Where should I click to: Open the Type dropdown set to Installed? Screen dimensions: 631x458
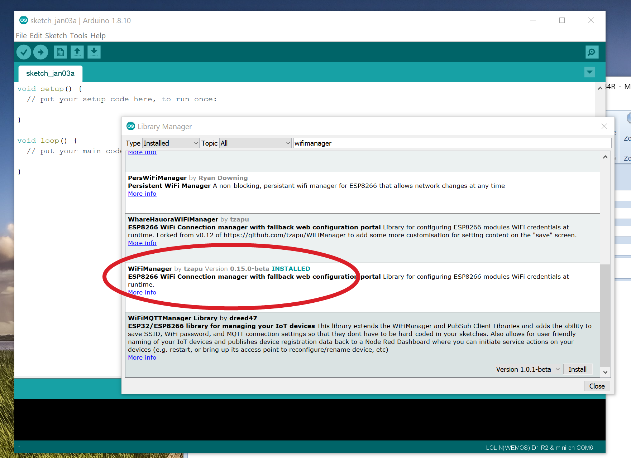tap(171, 143)
